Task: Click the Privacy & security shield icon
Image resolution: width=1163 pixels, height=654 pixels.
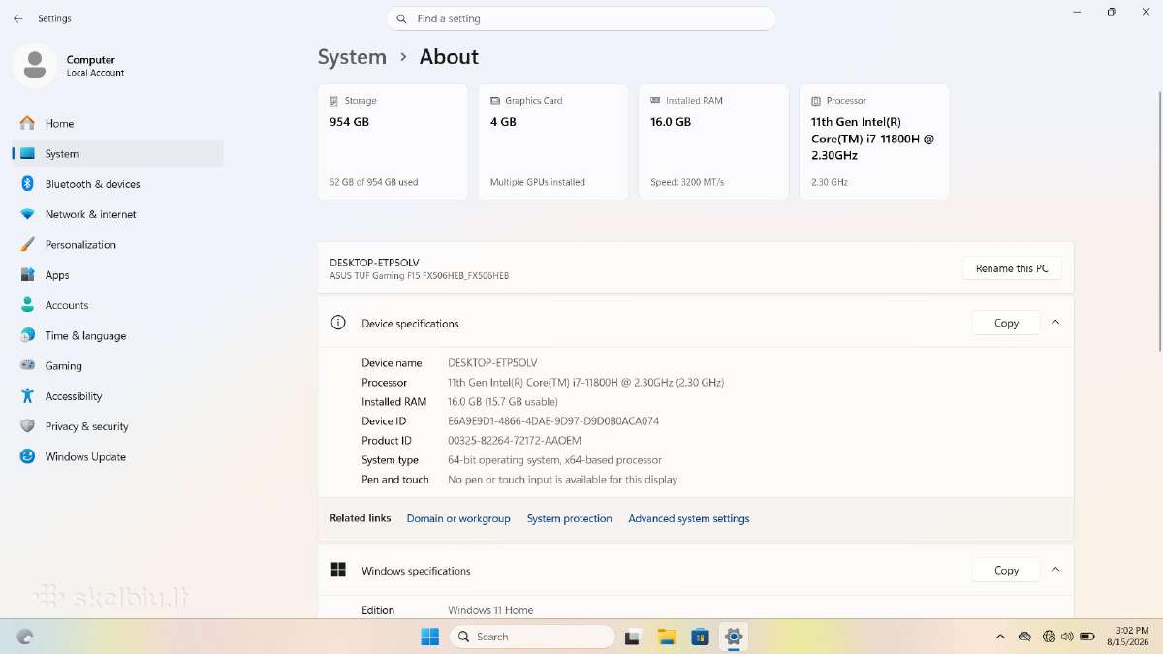Action: (27, 426)
